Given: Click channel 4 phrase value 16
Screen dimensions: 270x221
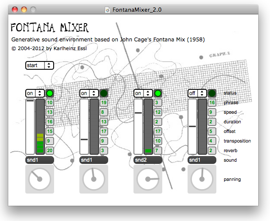Looking at the screenshot, I should [x=212, y=103].
